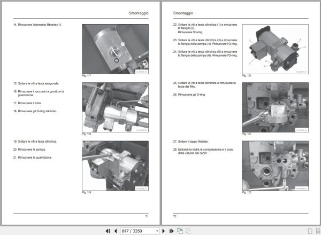Click the 'Smontaggio' header on the right page
Viewport: 321px width, 235px height.
point(183,13)
